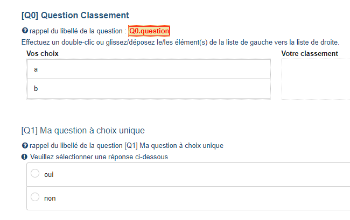Click the [Q1] Ma question à choix unique heading

pyautogui.click(x=83, y=130)
